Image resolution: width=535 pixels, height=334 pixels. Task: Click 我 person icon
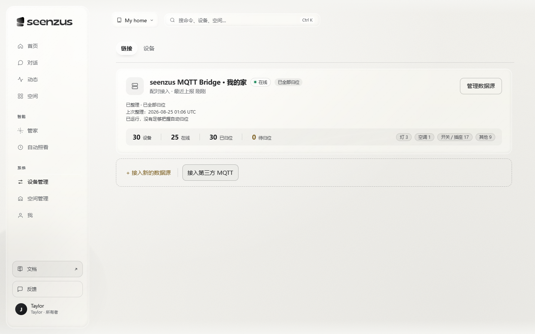tap(20, 215)
